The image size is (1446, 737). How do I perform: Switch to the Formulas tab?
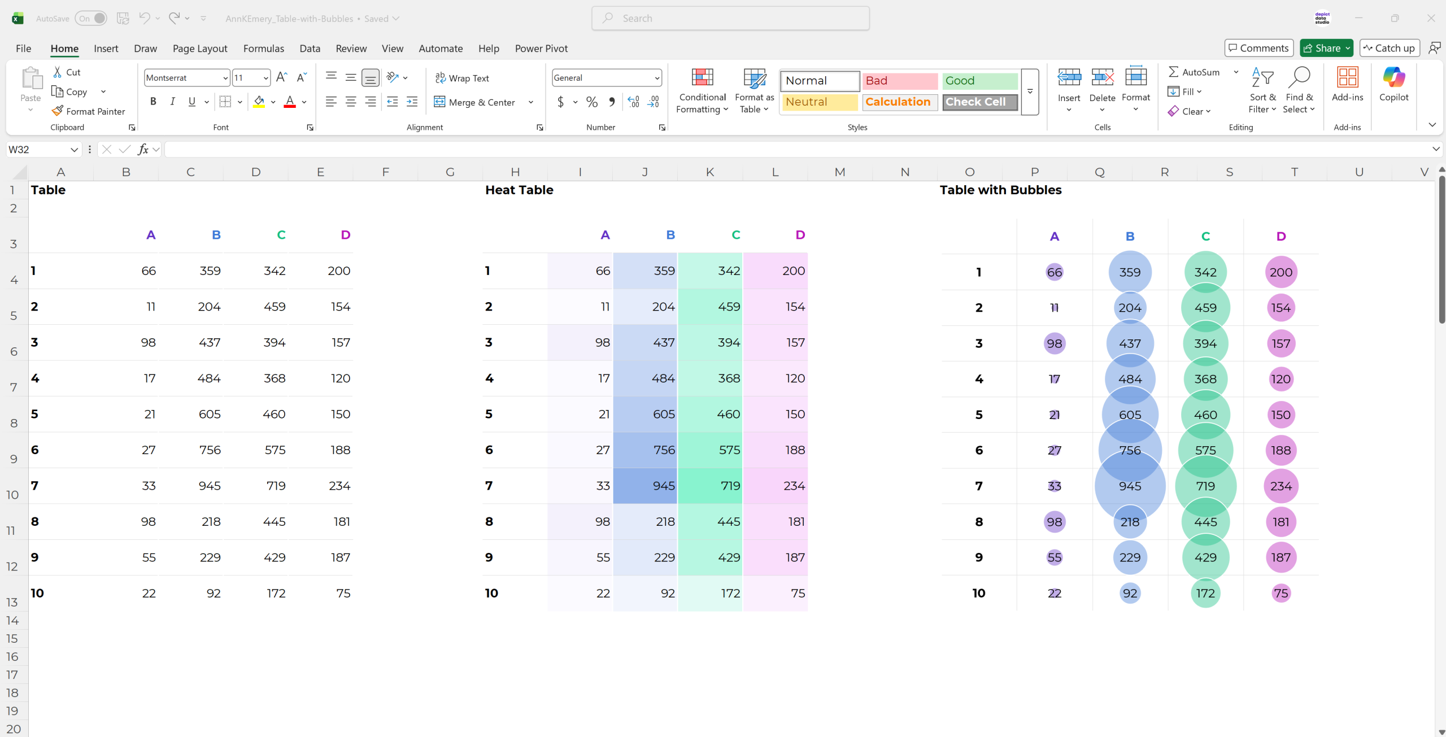click(x=263, y=49)
